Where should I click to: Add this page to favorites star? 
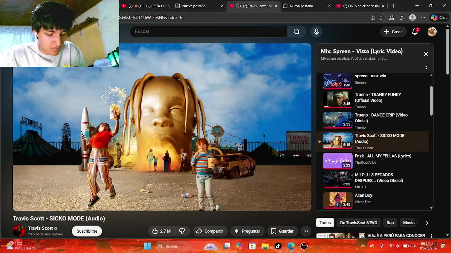[381, 18]
